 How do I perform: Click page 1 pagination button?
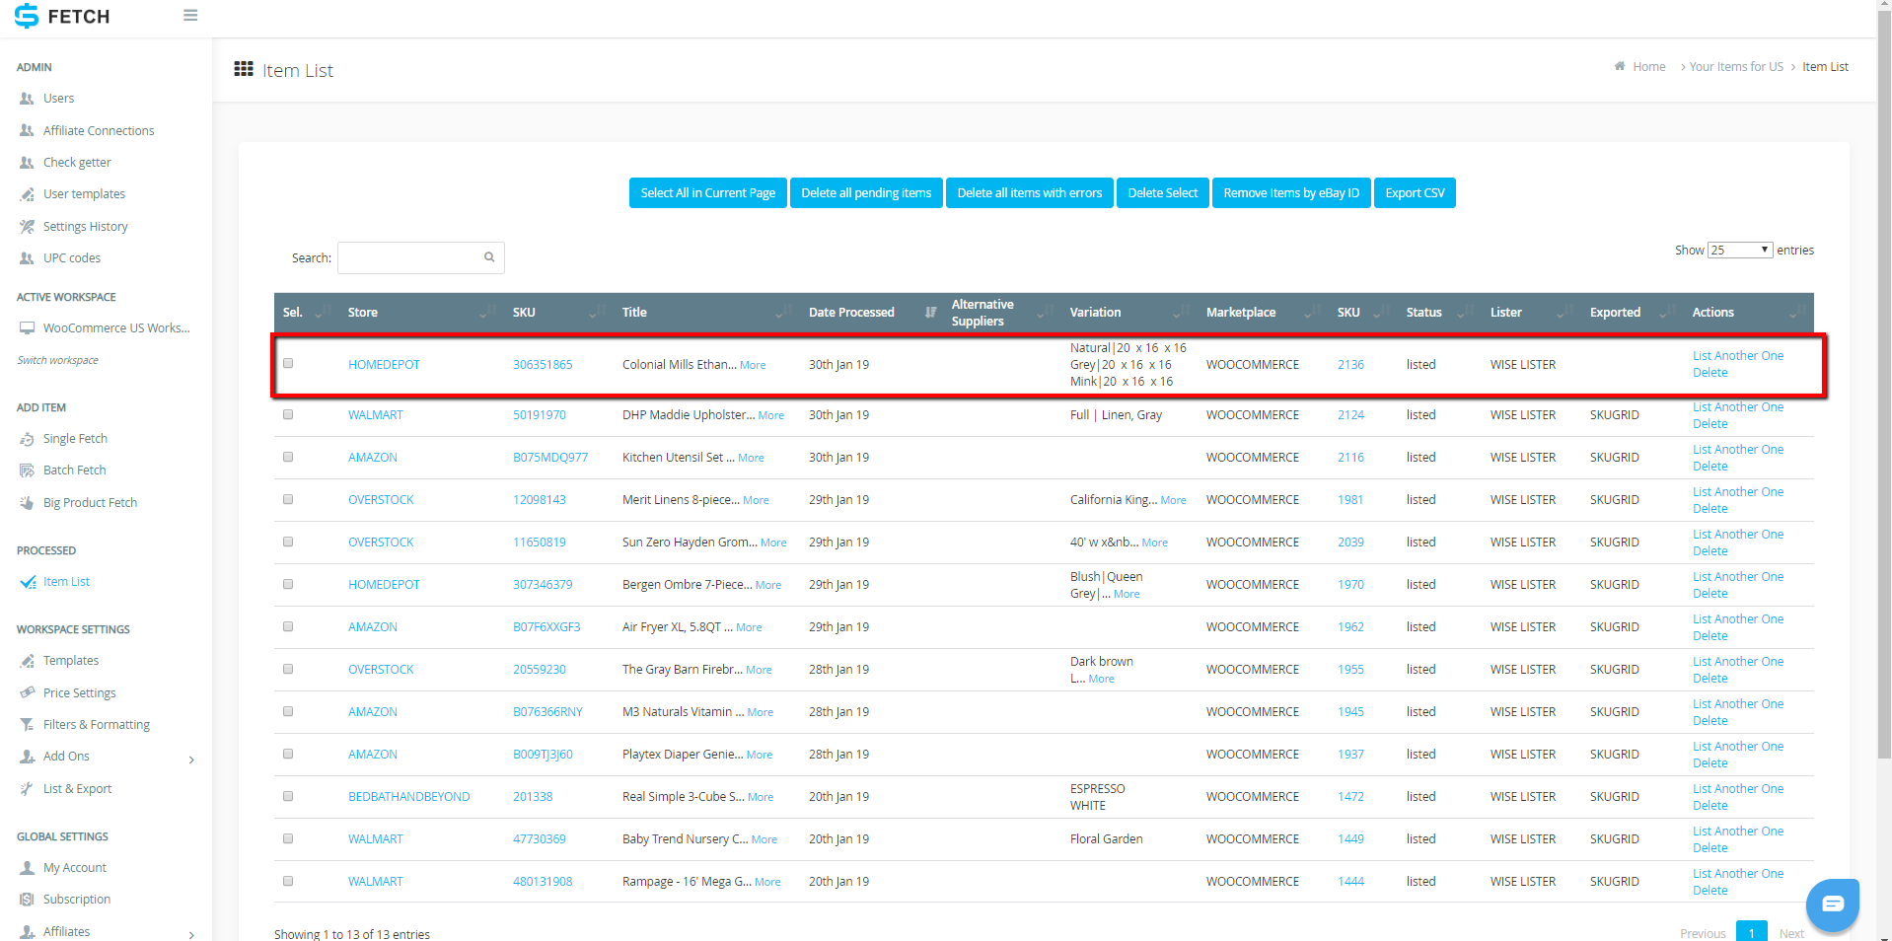pyautogui.click(x=1752, y=932)
